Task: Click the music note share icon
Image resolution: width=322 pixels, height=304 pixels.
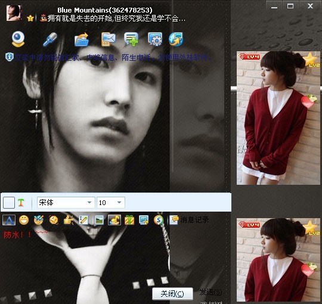Action: point(114,220)
